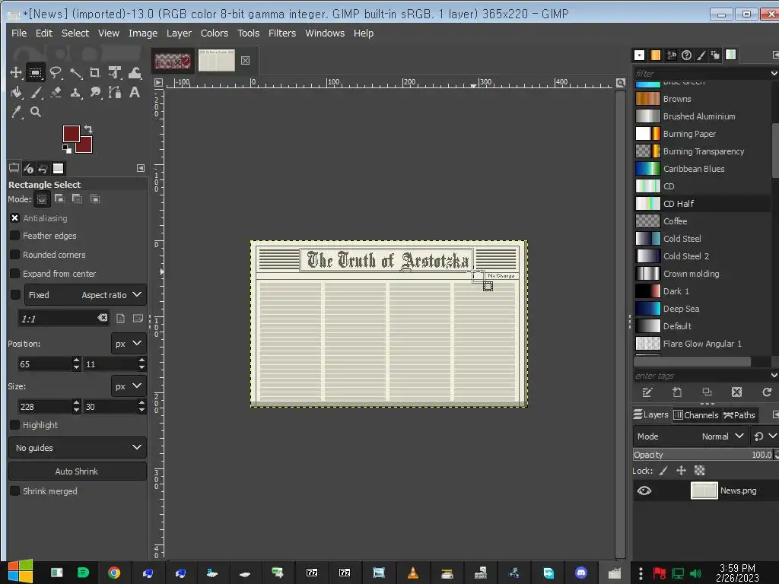
Task: Swap foreground and background colors
Action: [x=88, y=129]
